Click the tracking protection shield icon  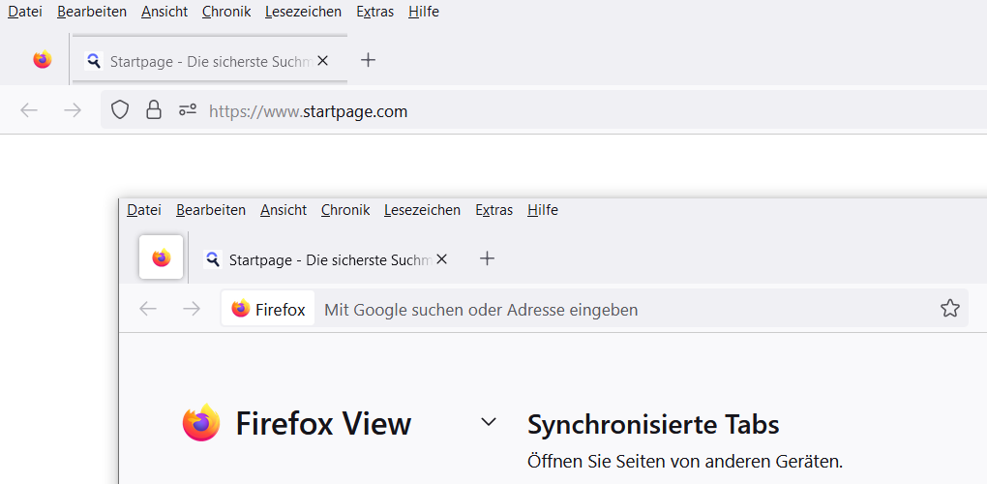pyautogui.click(x=120, y=110)
